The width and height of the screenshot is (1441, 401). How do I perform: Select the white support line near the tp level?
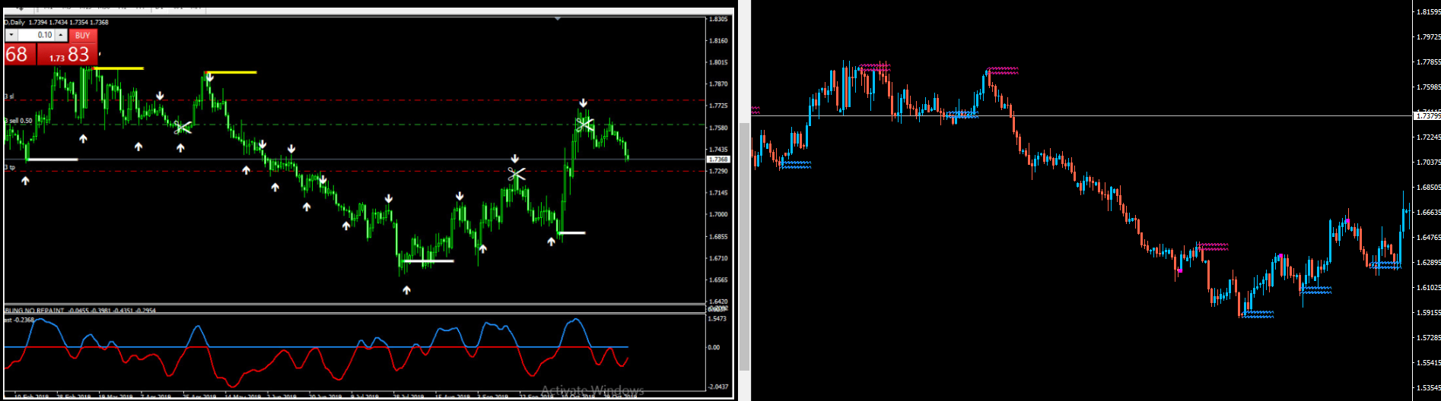[x=52, y=159]
